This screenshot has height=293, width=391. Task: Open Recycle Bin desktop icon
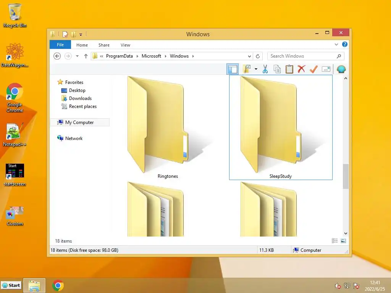[15, 15]
